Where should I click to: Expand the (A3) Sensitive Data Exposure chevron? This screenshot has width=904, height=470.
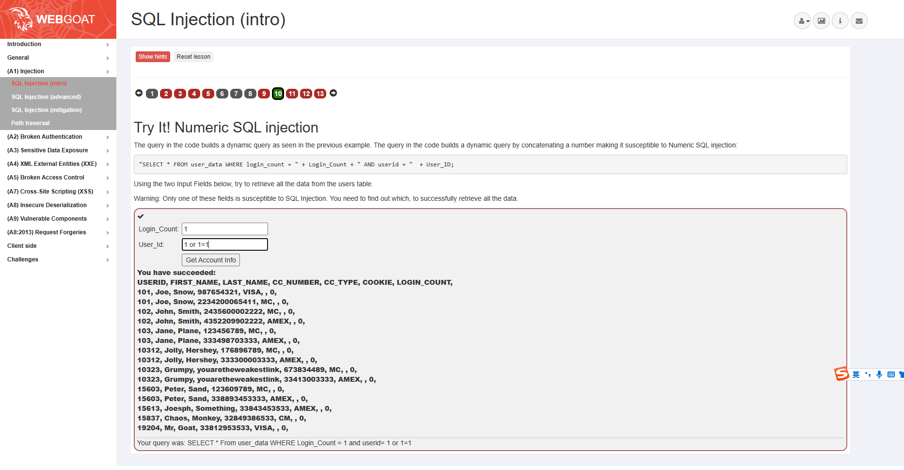108,151
